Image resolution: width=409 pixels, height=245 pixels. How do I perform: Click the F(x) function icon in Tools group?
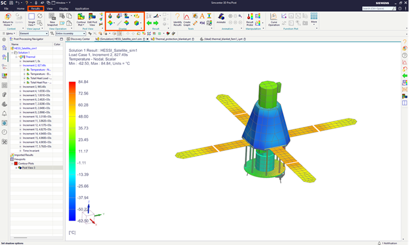202,23
